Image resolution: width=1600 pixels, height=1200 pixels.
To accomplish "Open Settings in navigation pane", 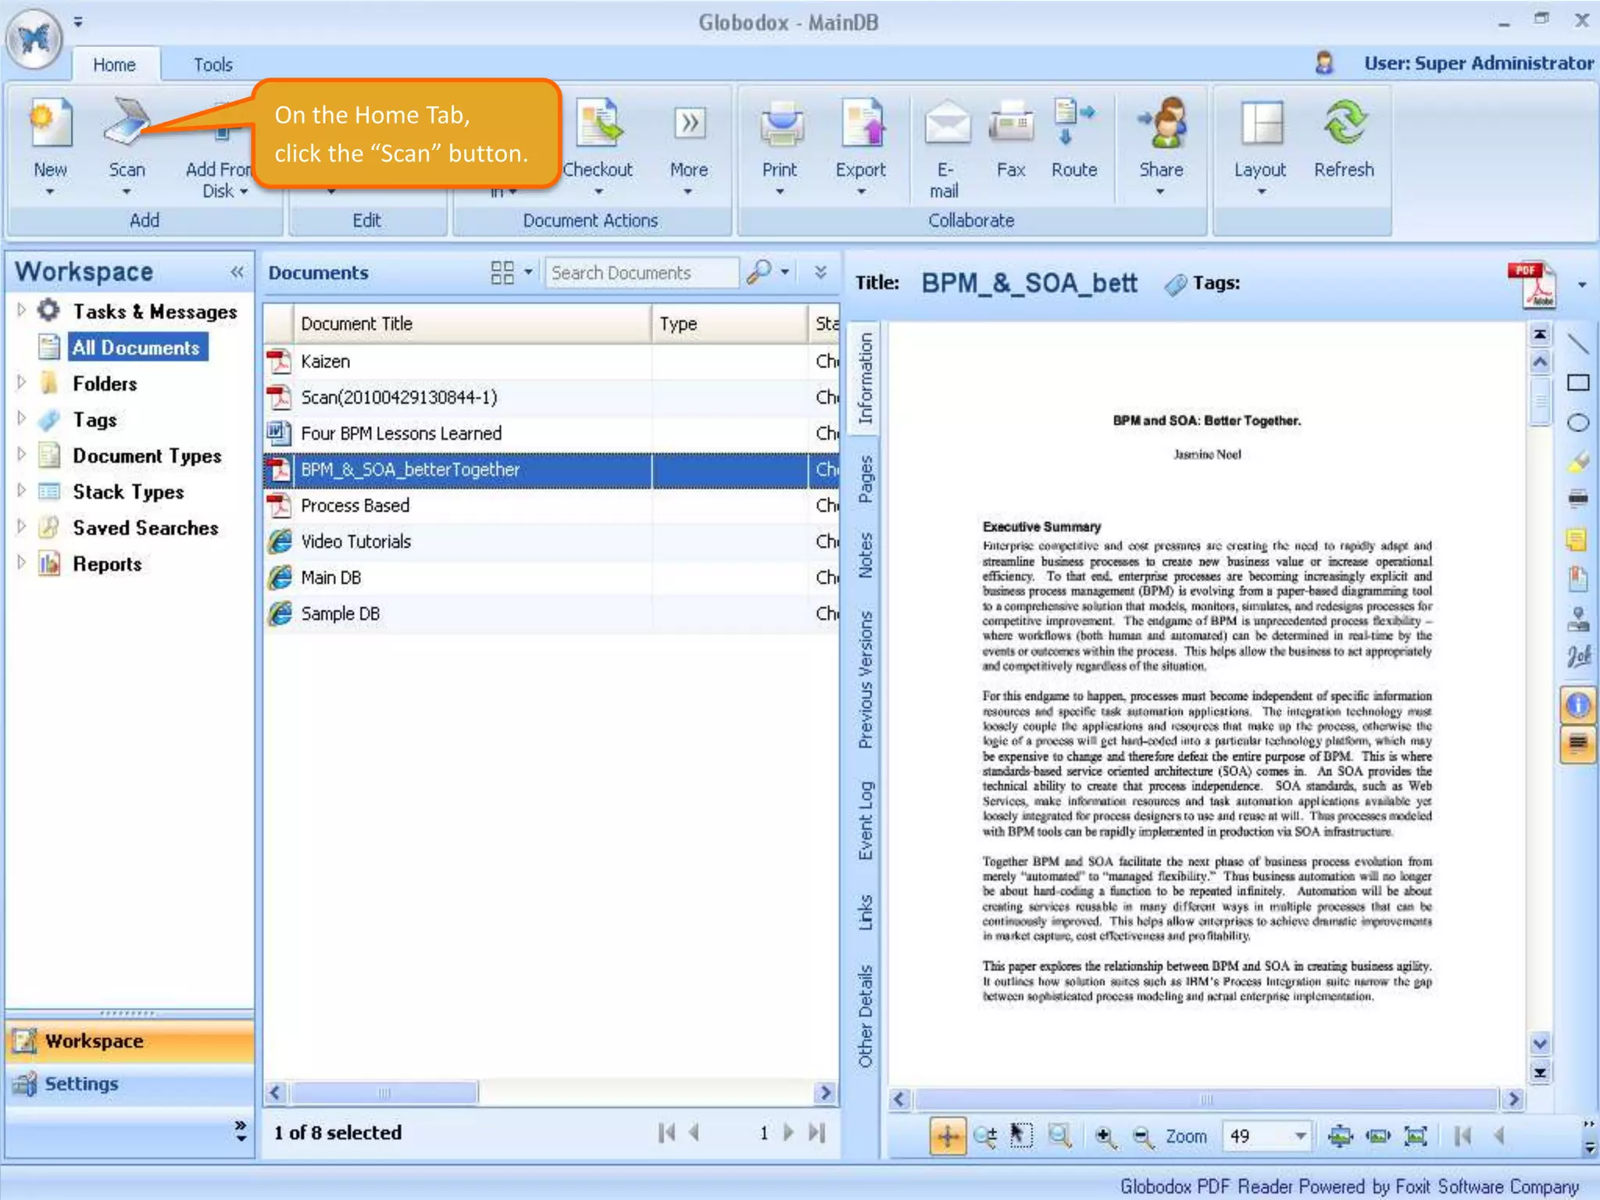I will (x=81, y=1084).
